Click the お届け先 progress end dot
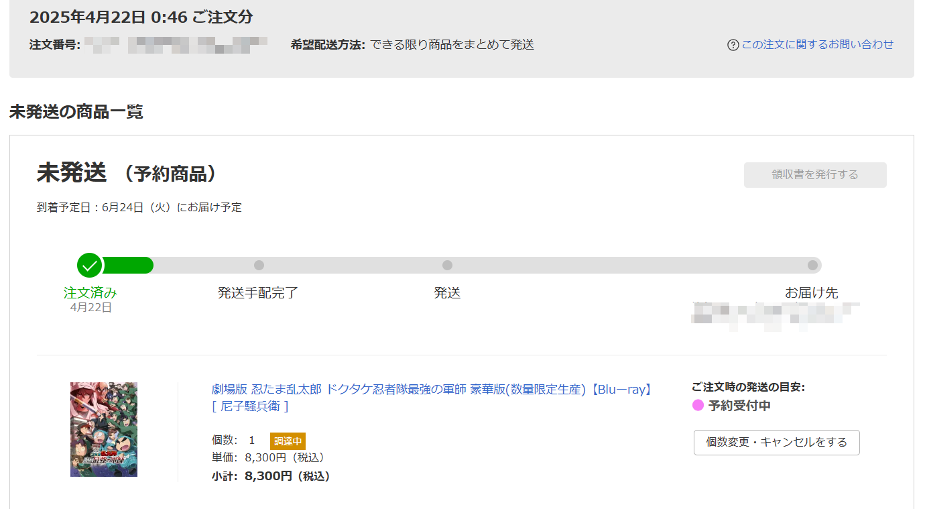Screen dimensions: 925x509 (x=812, y=266)
